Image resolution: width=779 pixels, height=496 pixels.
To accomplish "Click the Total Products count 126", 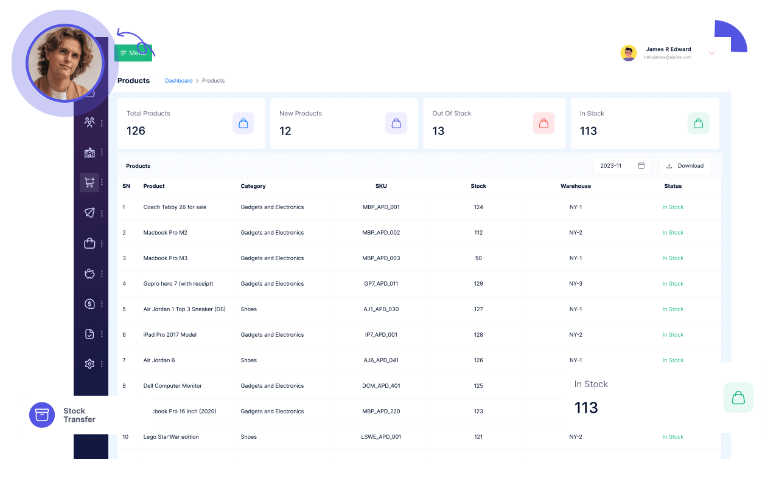I will tap(136, 131).
